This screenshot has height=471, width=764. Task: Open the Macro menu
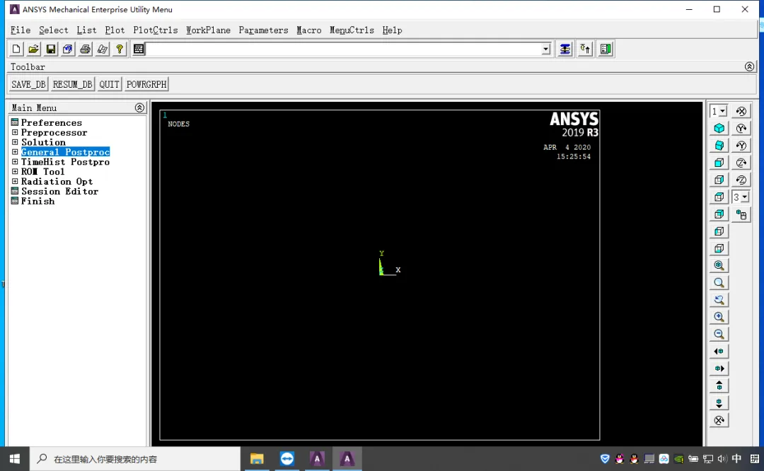[x=309, y=30]
